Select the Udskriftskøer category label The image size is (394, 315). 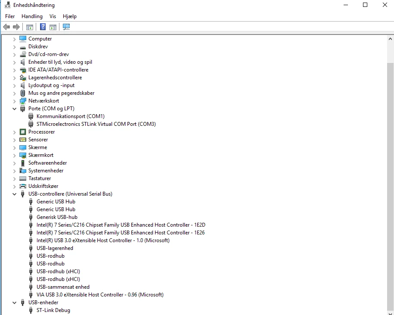43,186
